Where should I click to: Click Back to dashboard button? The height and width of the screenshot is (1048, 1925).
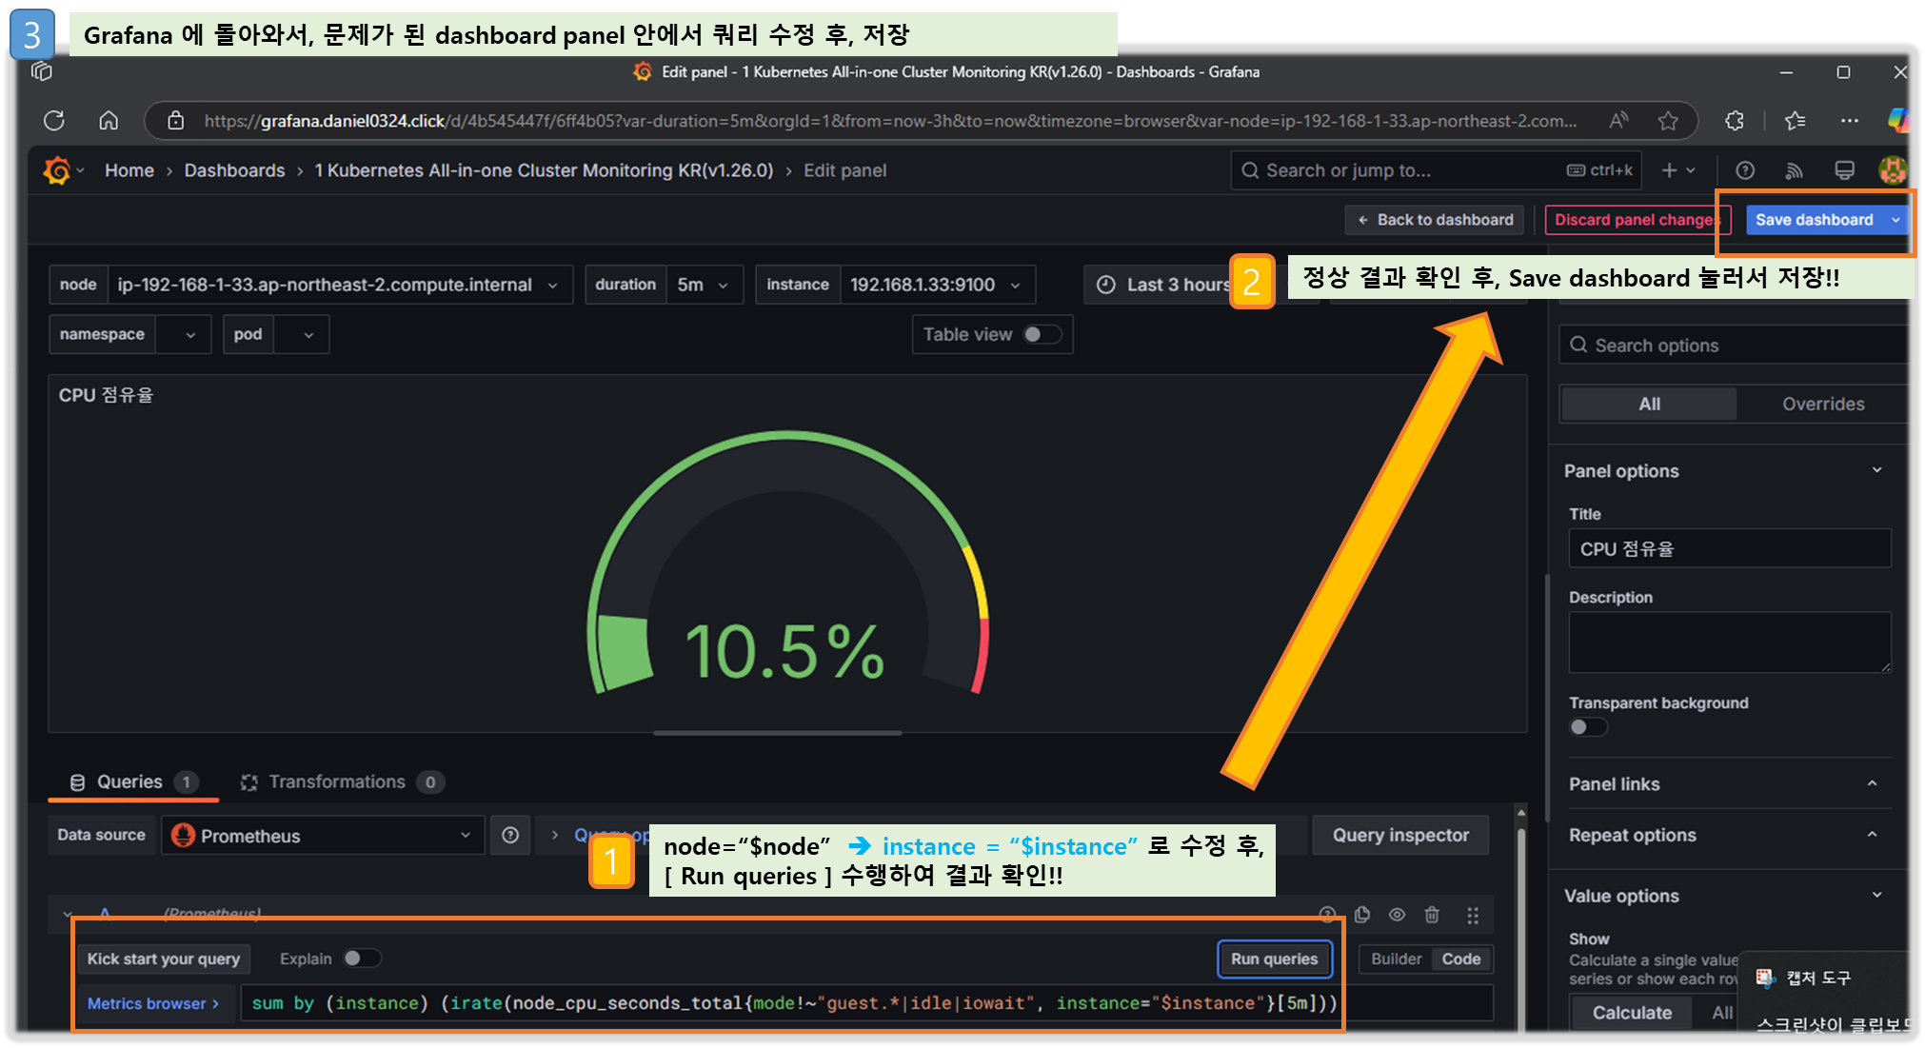click(x=1435, y=220)
